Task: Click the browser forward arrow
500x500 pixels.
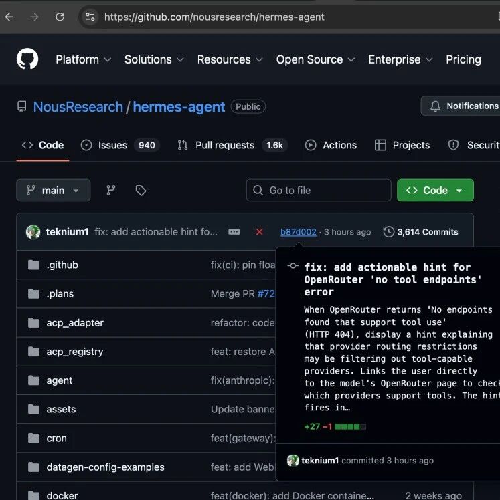Action: coord(34,17)
